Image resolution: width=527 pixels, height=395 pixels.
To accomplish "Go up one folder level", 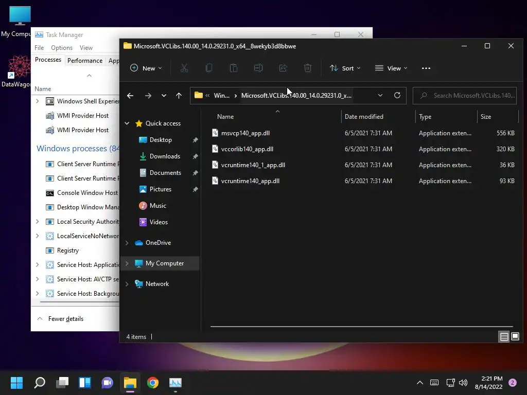I will pos(179,96).
